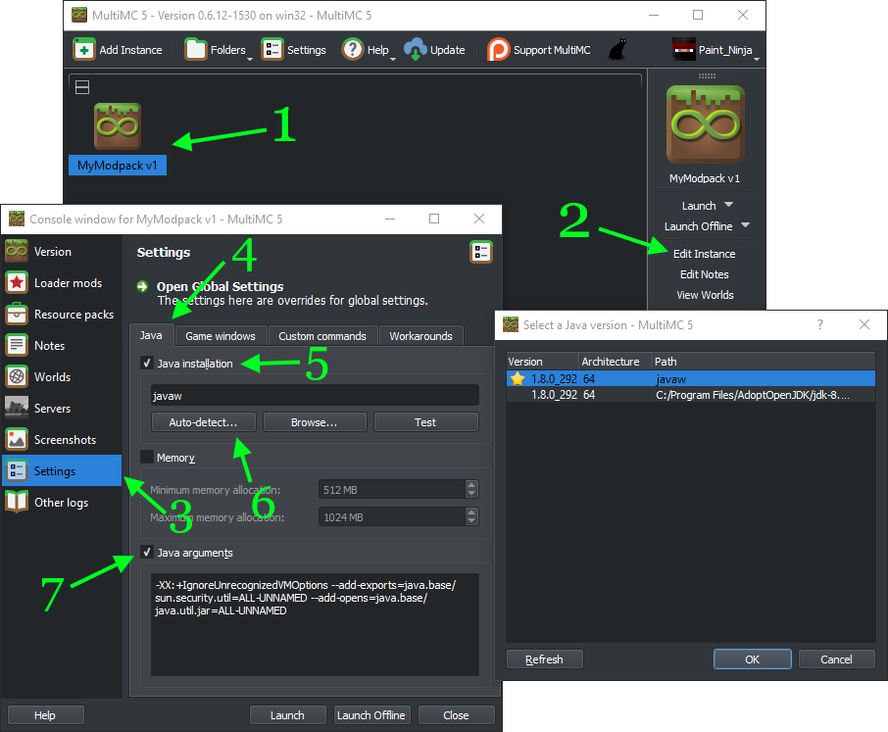Expand the Help dropdown arrow in toolbar
The height and width of the screenshot is (732, 888).
tap(392, 59)
